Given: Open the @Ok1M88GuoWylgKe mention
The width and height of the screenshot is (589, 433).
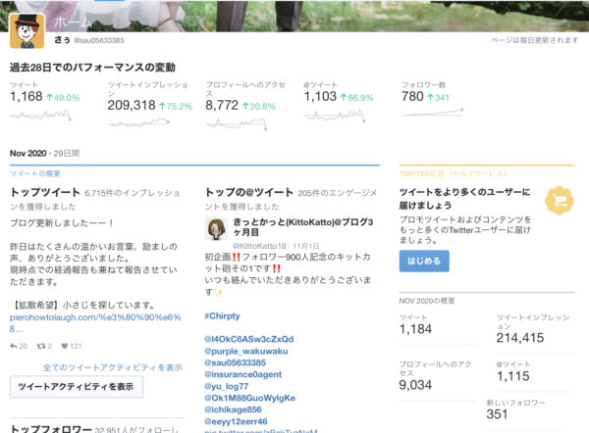Looking at the screenshot, I should point(249,398).
